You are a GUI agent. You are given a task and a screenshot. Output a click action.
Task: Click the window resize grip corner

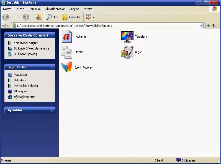point(219,161)
